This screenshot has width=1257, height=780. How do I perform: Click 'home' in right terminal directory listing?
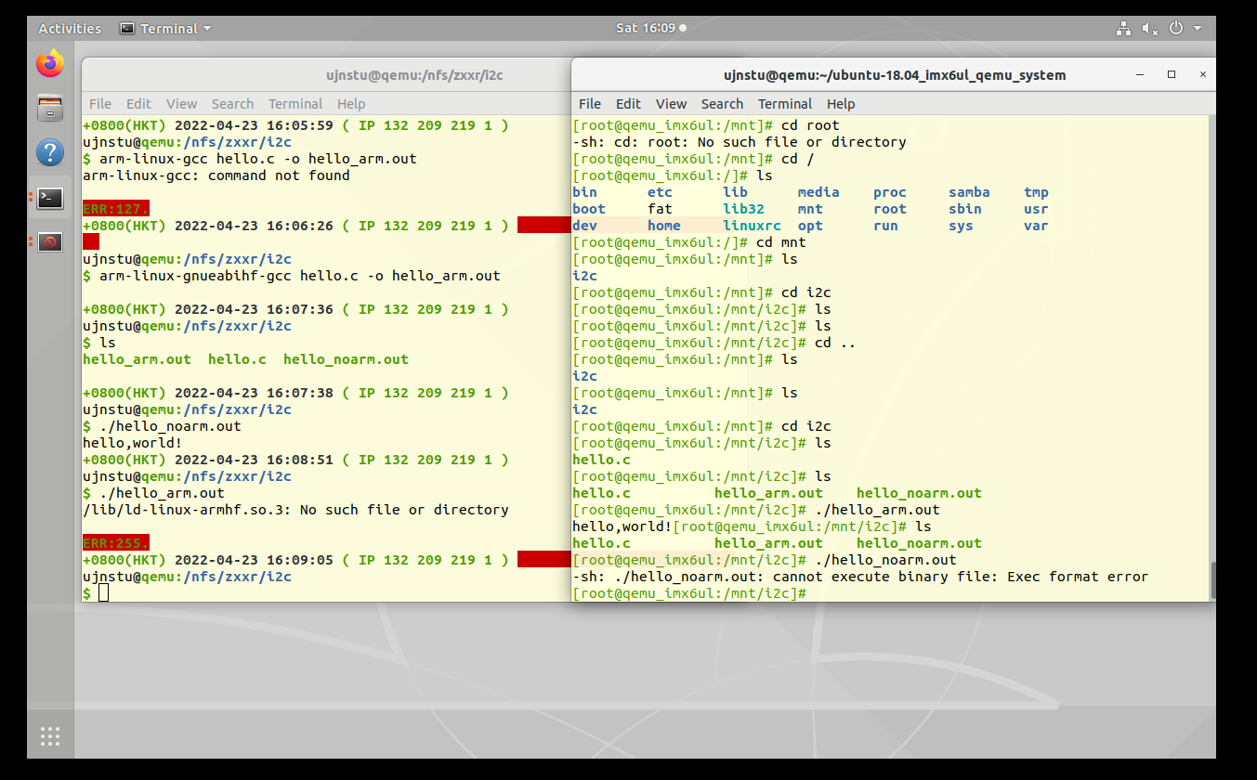coord(664,226)
